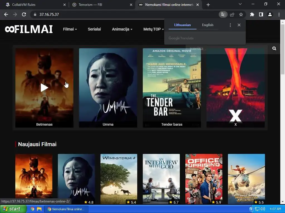Close the Google Translate popup
Viewport: 285px width, 213px height.
point(239,25)
